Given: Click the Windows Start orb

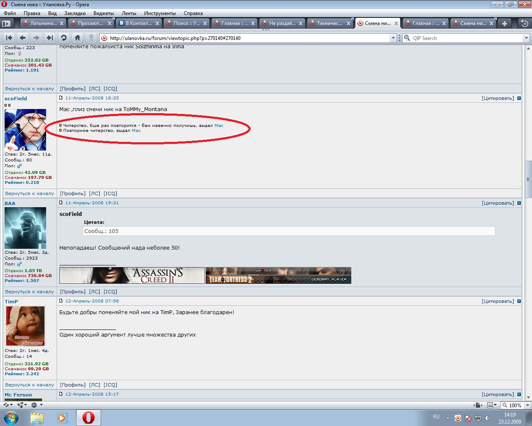Looking at the screenshot, I should [11, 417].
